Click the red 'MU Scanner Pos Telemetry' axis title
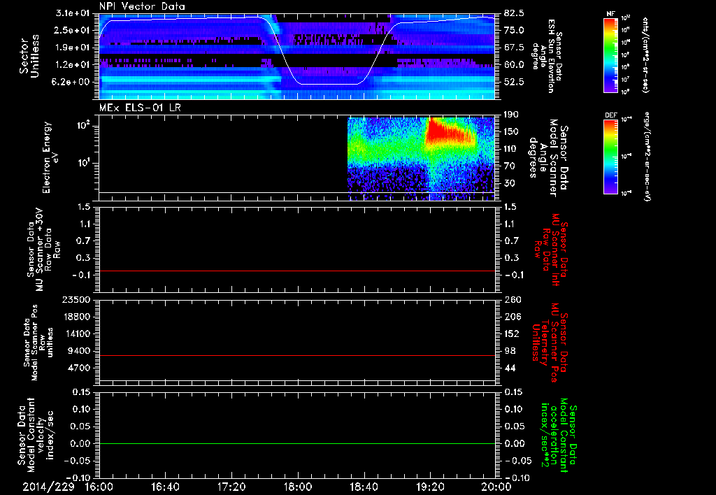Screen dimensions: 716x495 [x=550, y=343]
